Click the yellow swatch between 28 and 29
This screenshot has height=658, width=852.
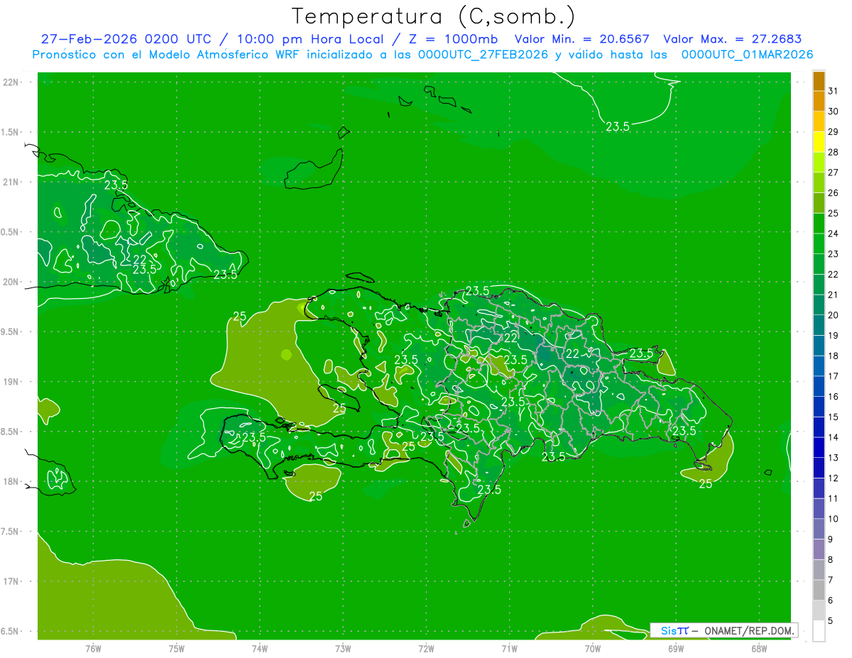pos(819,143)
